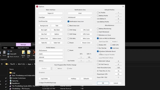The width and height of the screenshot is (160, 90).
Task: Open the View tab in File Explorer
Action: pos(12,48)
